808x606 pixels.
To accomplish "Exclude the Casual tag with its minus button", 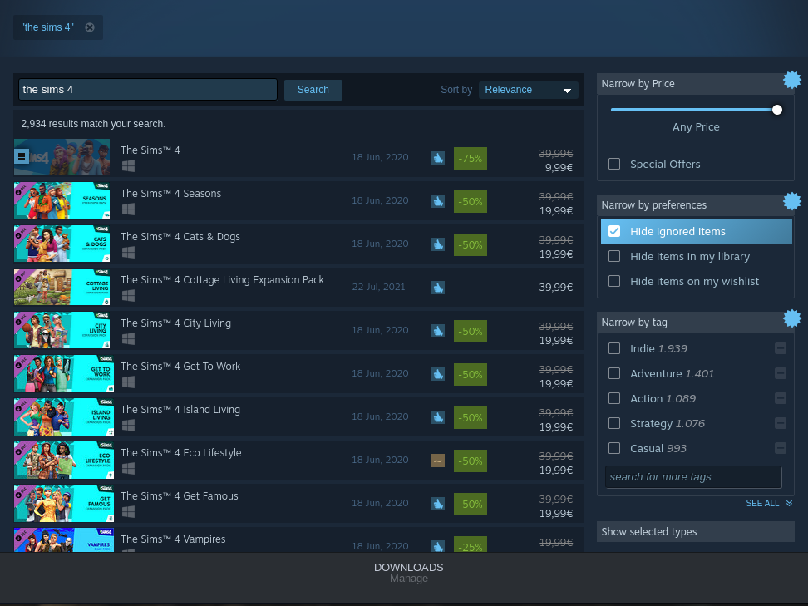I will coord(781,448).
